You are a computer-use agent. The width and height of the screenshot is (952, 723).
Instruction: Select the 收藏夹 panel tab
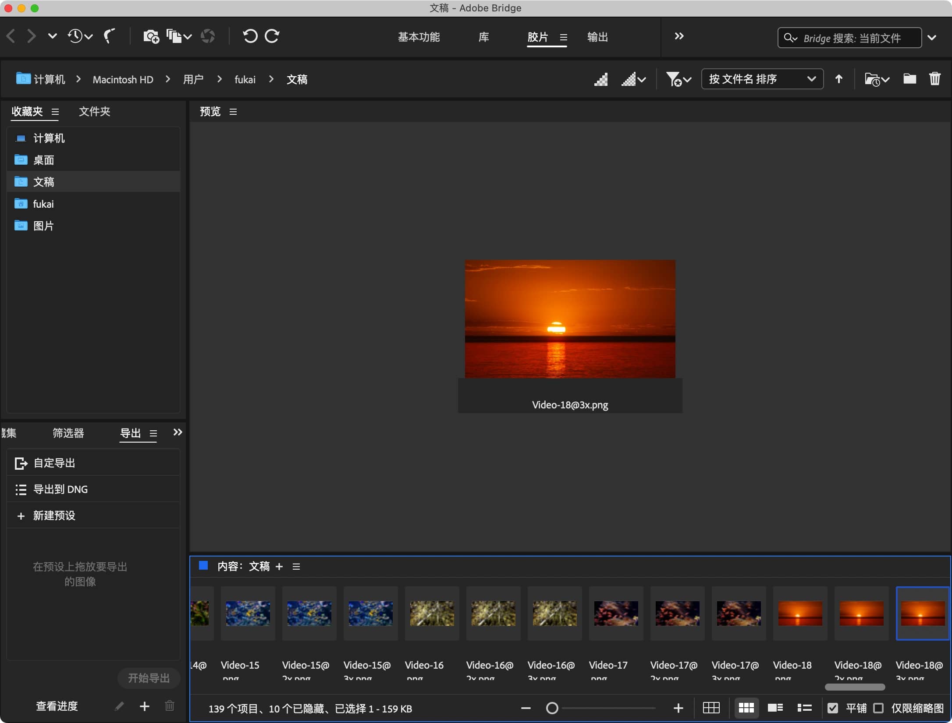click(27, 111)
